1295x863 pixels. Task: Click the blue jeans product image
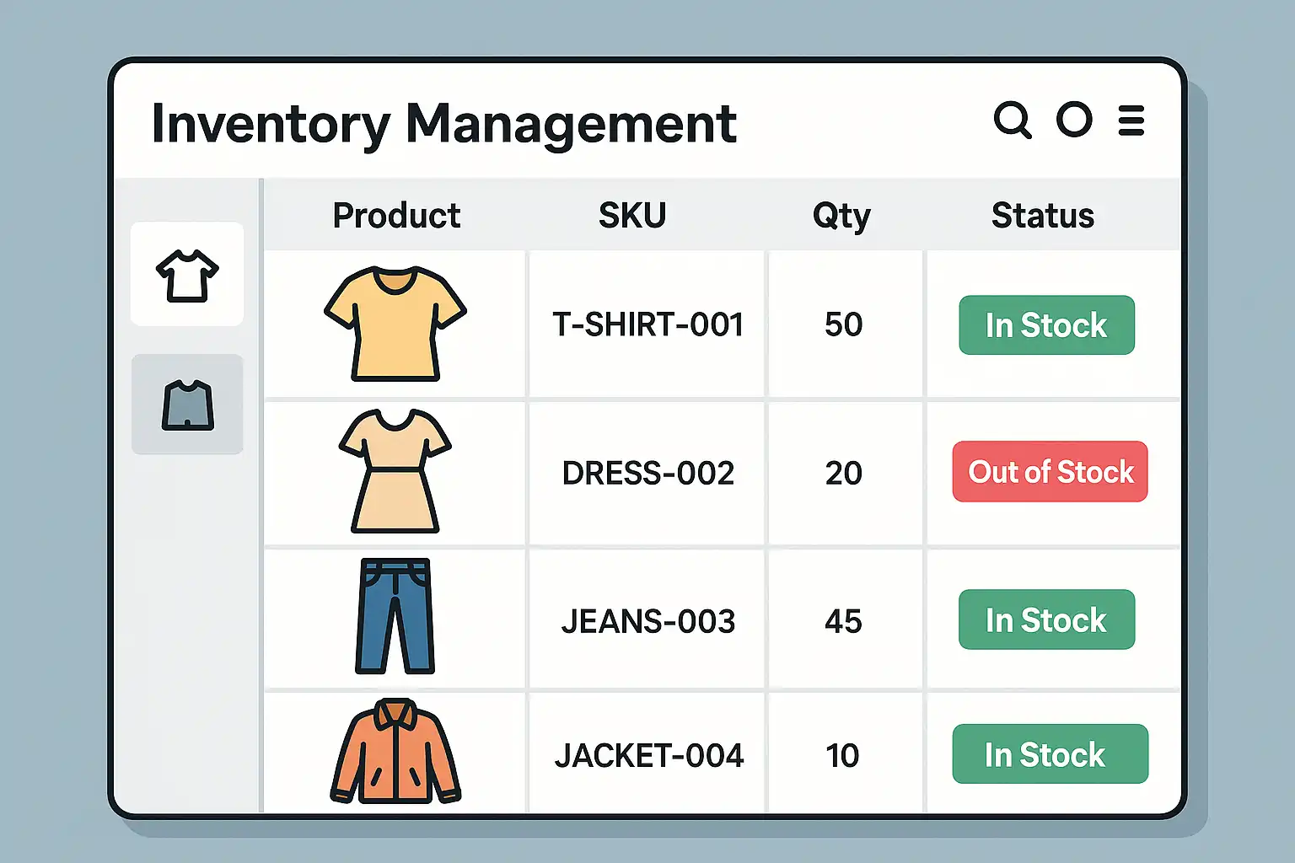(x=395, y=616)
